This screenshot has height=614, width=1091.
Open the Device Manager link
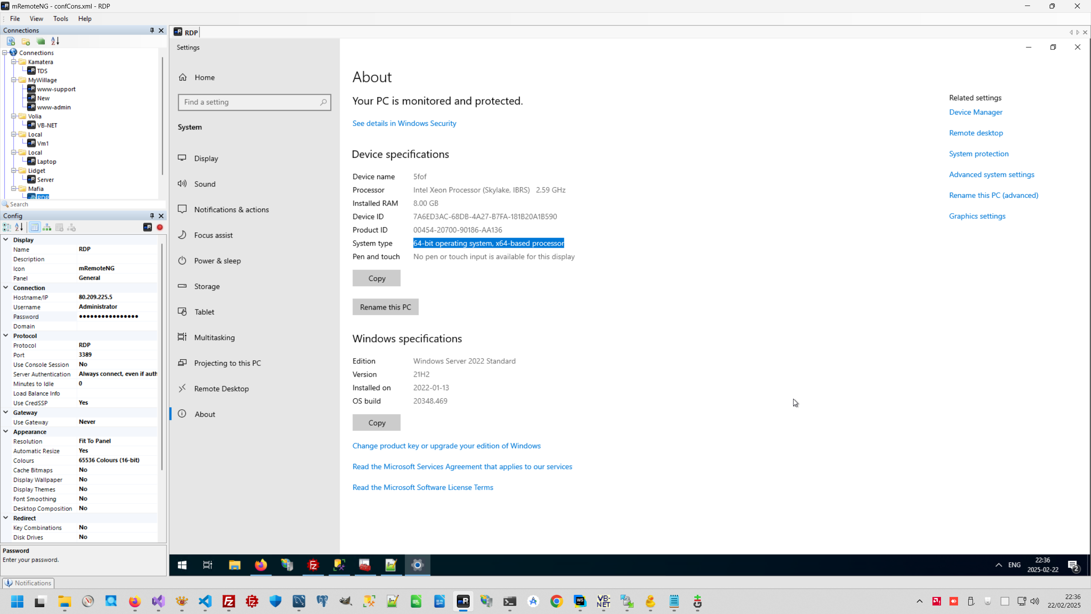pos(976,112)
